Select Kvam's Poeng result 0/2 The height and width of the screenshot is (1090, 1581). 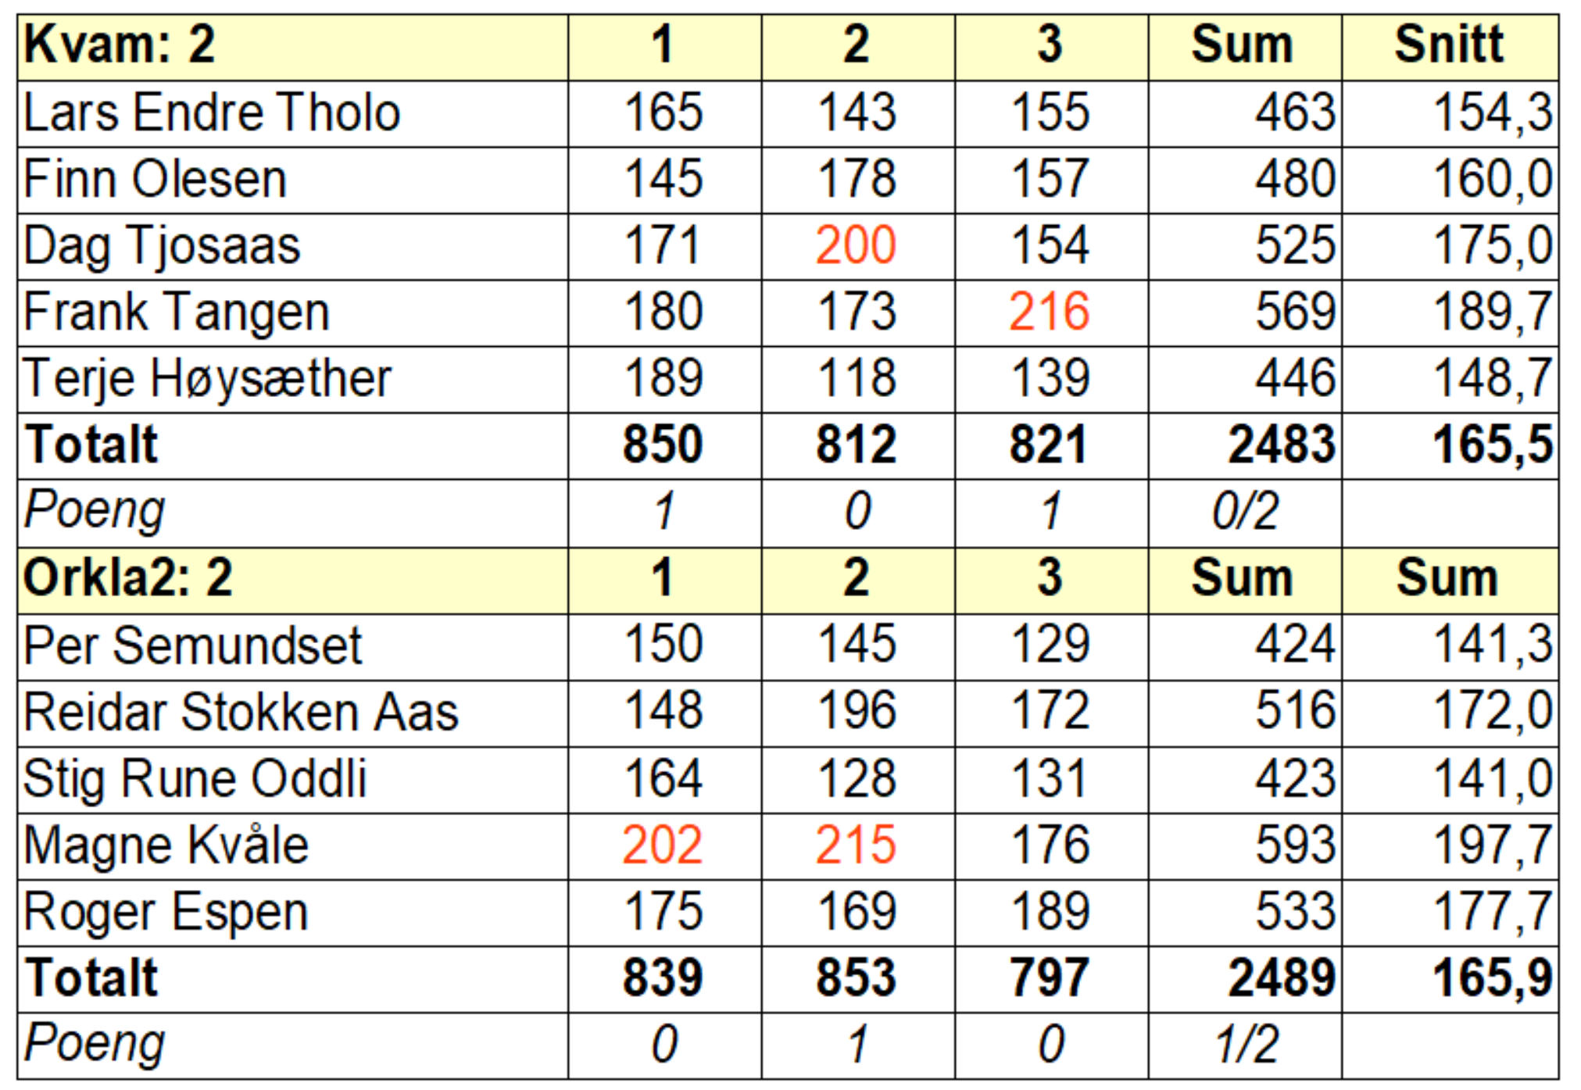click(x=1245, y=513)
